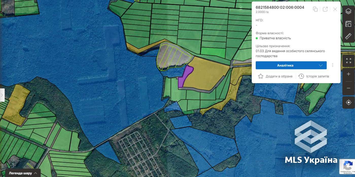The width and height of the screenshot is (355, 177).
Task: Toggle fullscreen map view
Action: [348, 61]
